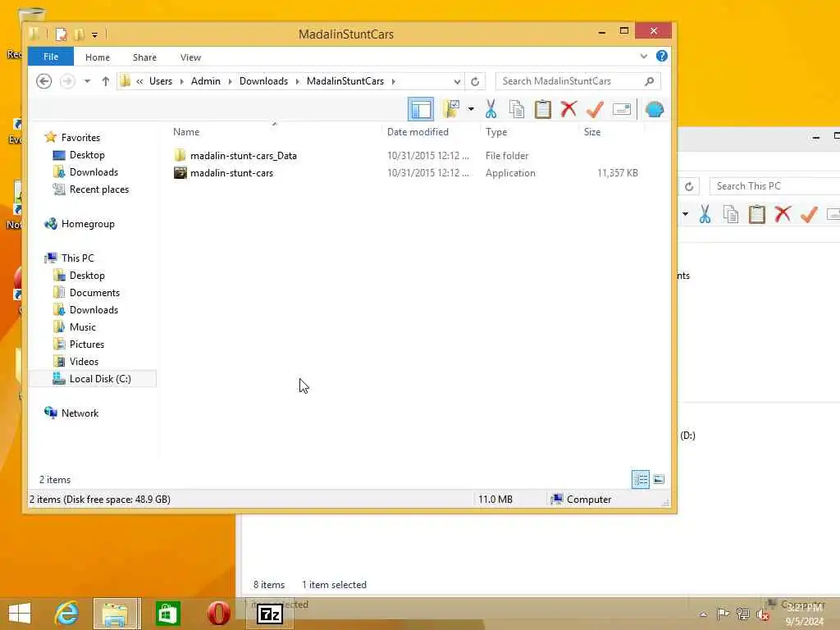Click Downloads in the address breadcrumb
Viewport: 840px width, 630px height.
click(x=263, y=81)
